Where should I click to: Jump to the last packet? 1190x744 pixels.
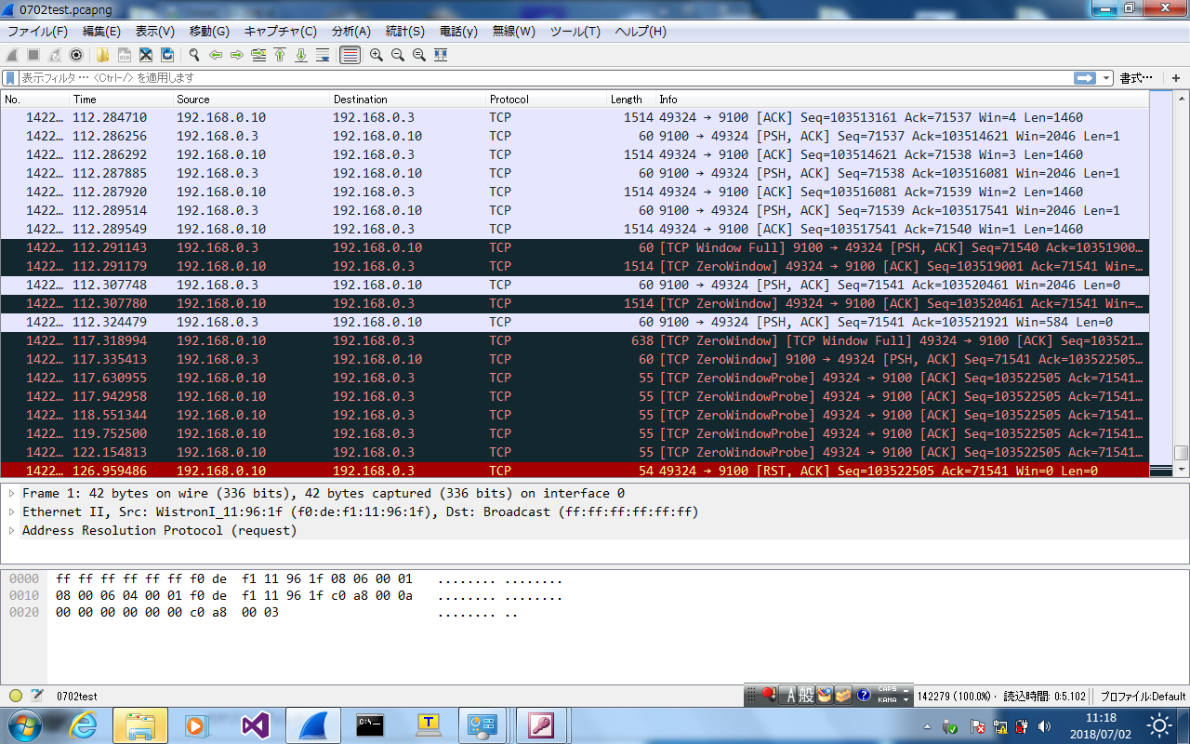pyautogui.click(x=300, y=55)
